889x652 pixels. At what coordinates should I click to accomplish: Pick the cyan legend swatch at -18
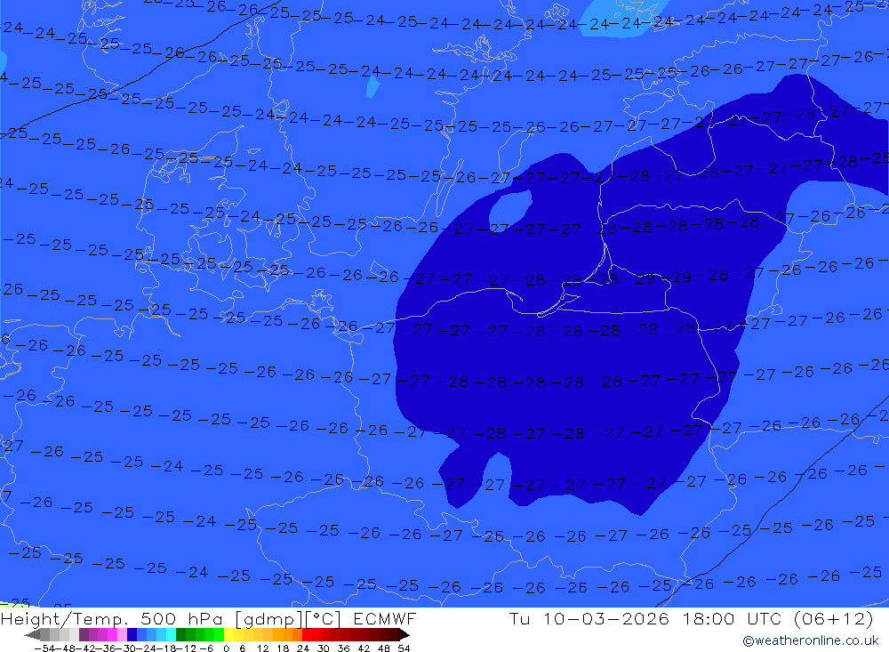click(171, 634)
